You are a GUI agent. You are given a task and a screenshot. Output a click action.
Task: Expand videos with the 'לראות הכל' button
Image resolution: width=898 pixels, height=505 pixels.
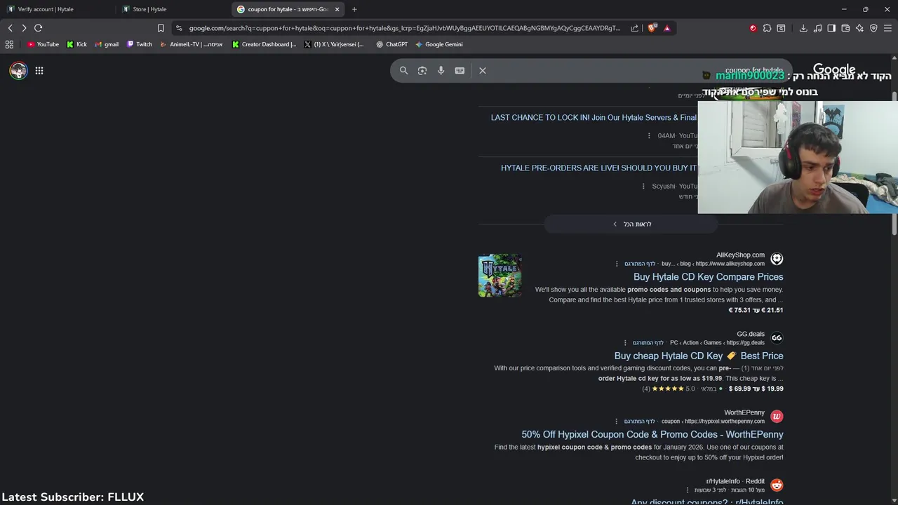631,224
